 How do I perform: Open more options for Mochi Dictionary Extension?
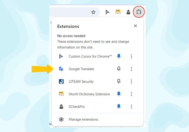(x=131, y=94)
